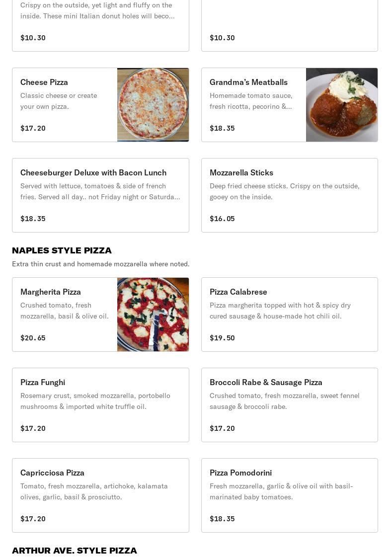Screen dimensions: 390x559
Task: Click the $19.50 Pizza Calabrese price
Action: 222,338
